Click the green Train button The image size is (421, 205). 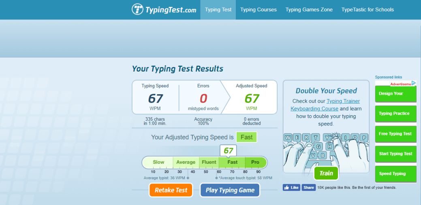[326, 173]
